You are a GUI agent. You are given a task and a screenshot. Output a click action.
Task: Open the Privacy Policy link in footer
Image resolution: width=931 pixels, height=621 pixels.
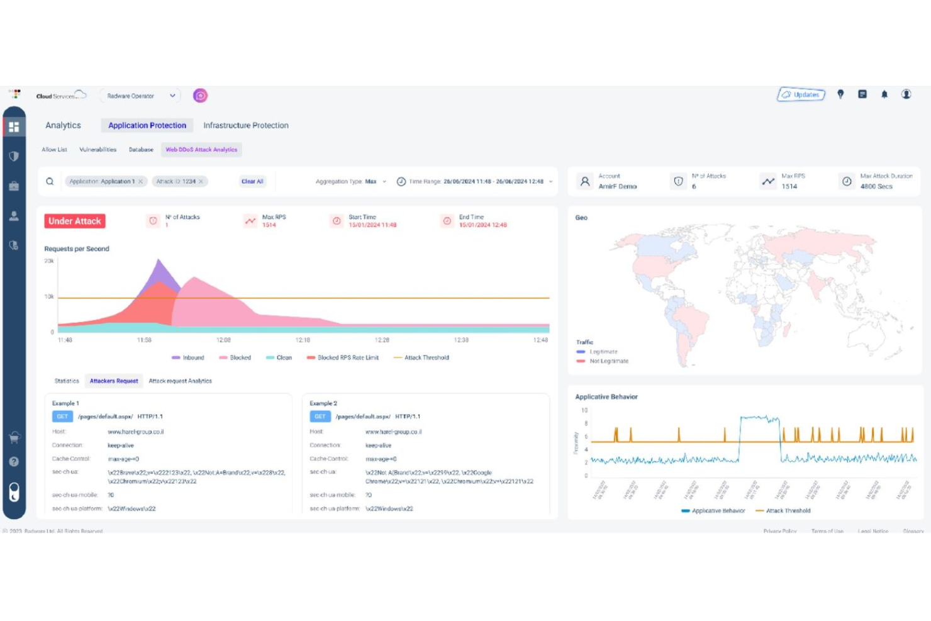(x=779, y=532)
